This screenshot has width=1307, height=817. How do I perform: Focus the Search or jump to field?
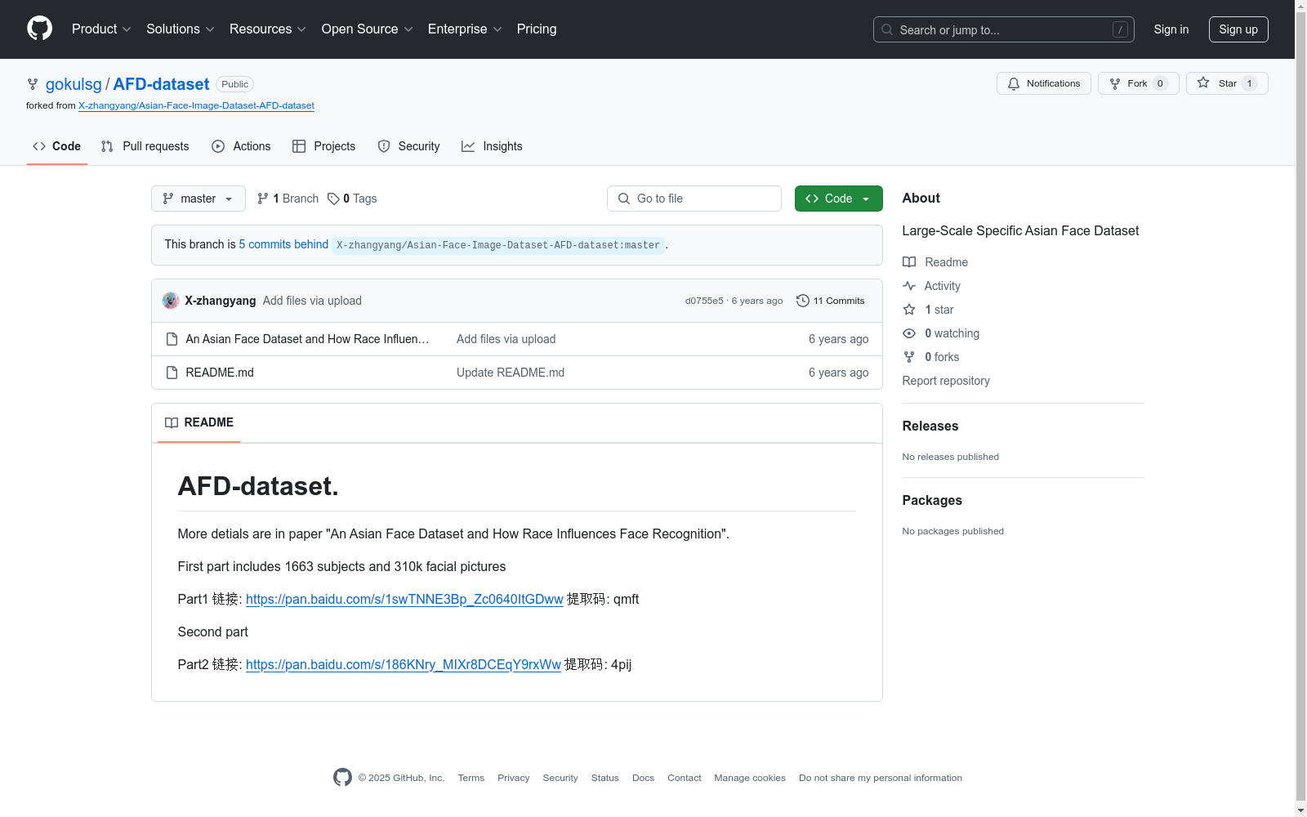(x=1004, y=29)
